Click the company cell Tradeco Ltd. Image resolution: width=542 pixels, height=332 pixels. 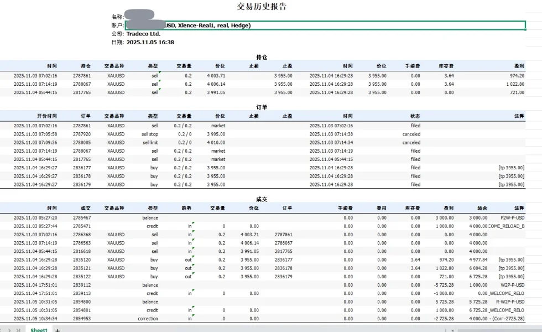pyautogui.click(x=143, y=34)
